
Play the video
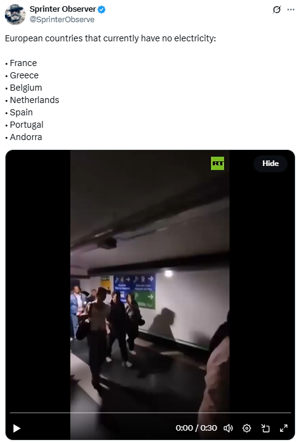(x=17, y=428)
